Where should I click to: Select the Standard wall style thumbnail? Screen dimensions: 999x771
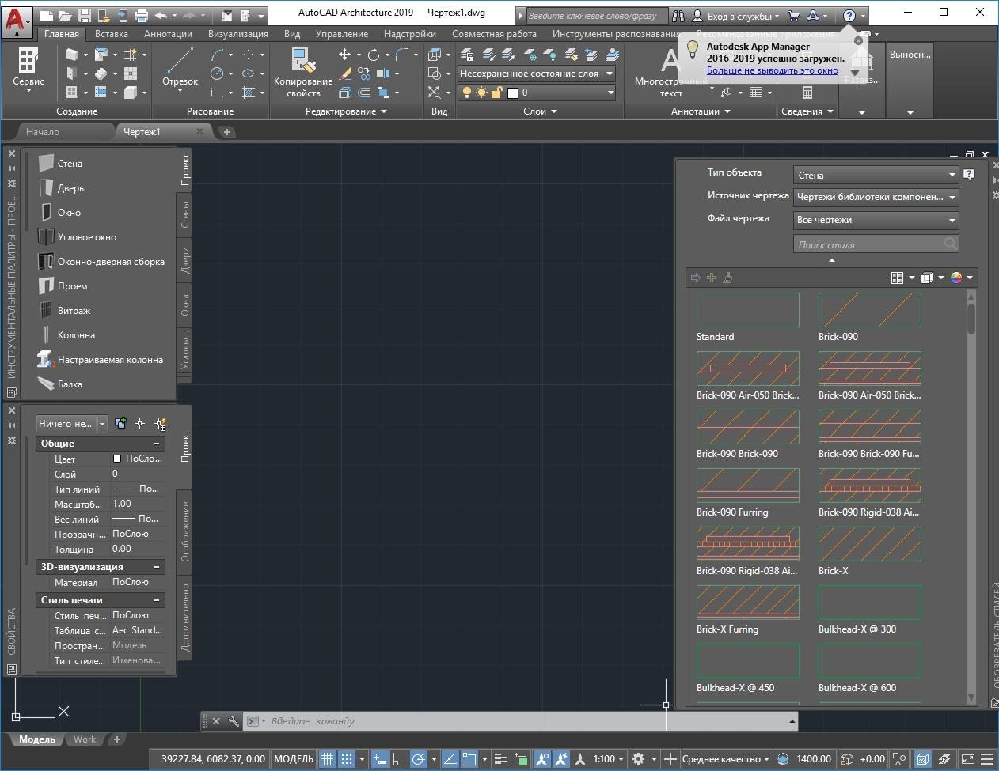[x=747, y=310]
